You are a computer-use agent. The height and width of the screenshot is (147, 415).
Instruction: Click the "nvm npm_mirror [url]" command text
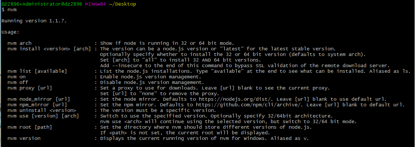click(37, 105)
